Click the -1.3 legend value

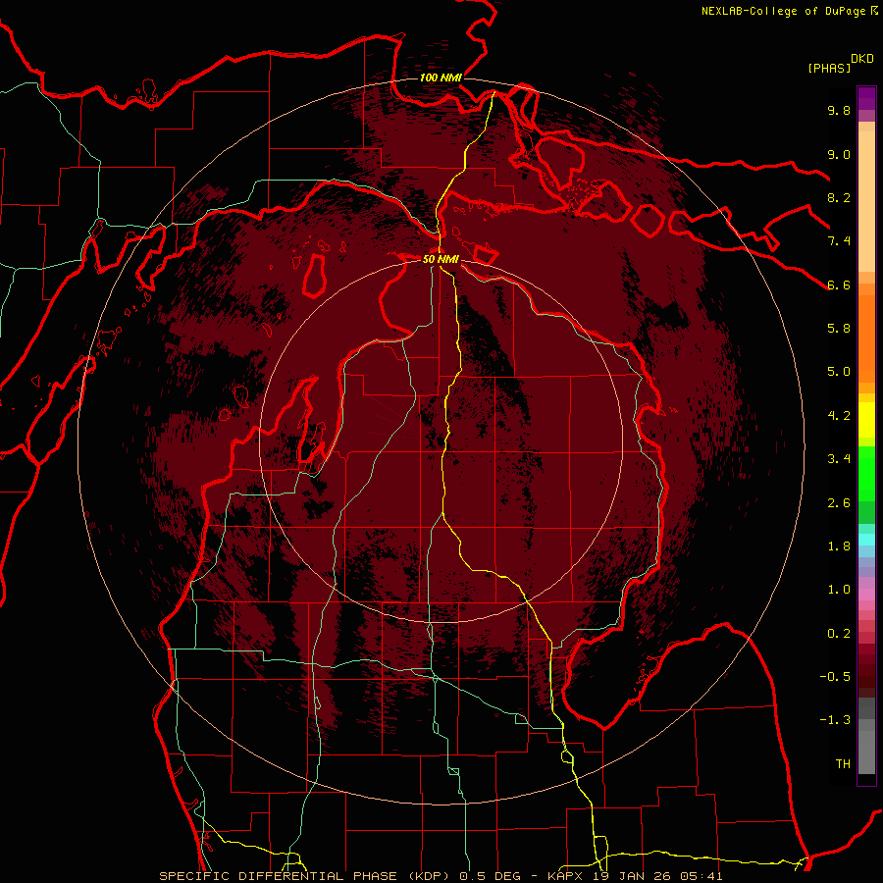click(835, 720)
